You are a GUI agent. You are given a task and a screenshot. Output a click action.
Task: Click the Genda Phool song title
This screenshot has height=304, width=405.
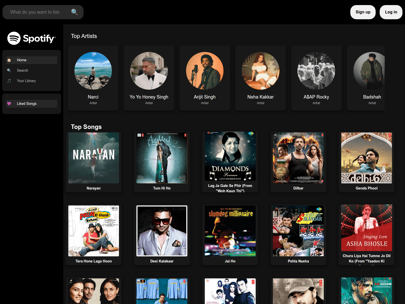point(367,188)
